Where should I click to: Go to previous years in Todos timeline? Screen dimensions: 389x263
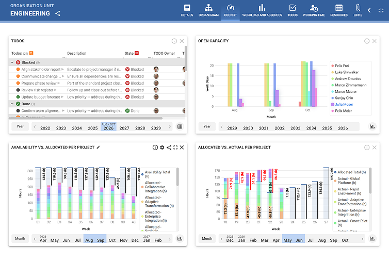[35, 127]
